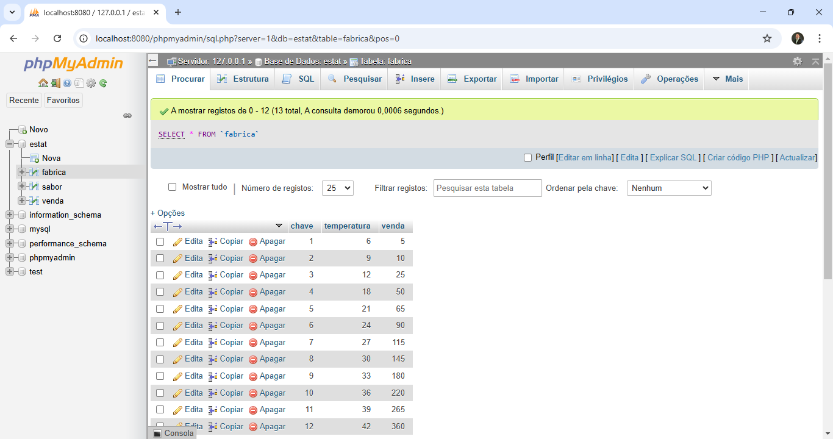Click the Recente button in sidebar
The width and height of the screenshot is (833, 439).
click(24, 100)
